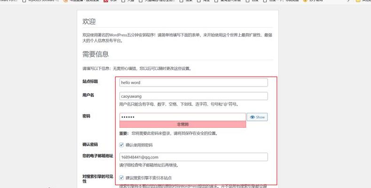Toggle the 建议搜索引擎不索引本站点 checkbox
The width and height of the screenshot is (371, 188).
pos(121,178)
